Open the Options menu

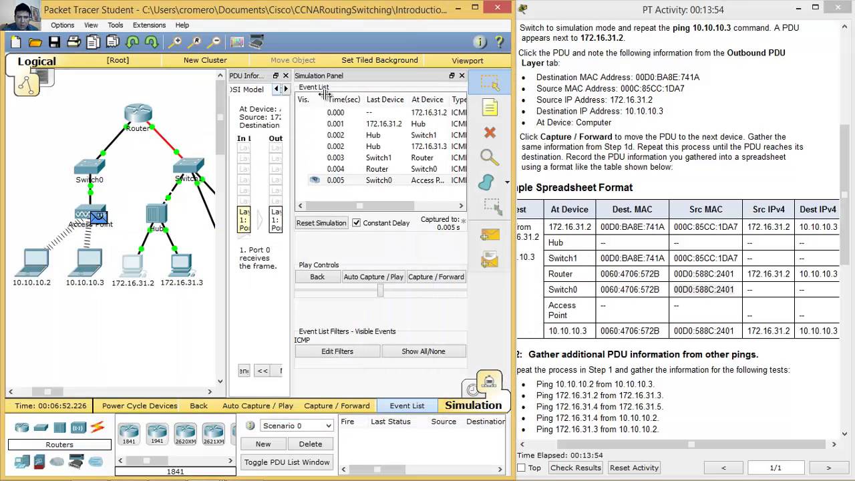click(x=62, y=25)
